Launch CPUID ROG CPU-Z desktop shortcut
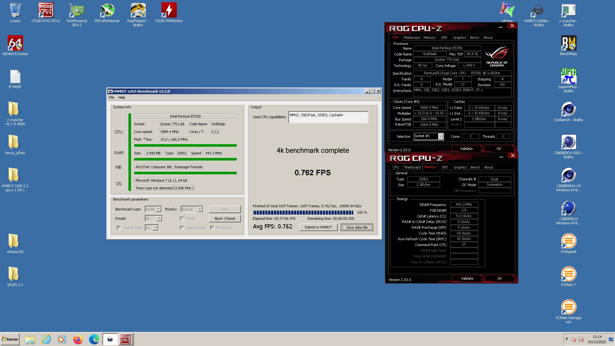Image resolution: width=615 pixels, height=346 pixels. [x=46, y=13]
